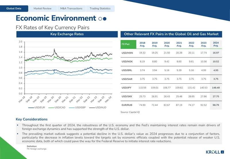Click the 2021 Avg. column header
This screenshot has width=230, height=159.
(x=179, y=44)
